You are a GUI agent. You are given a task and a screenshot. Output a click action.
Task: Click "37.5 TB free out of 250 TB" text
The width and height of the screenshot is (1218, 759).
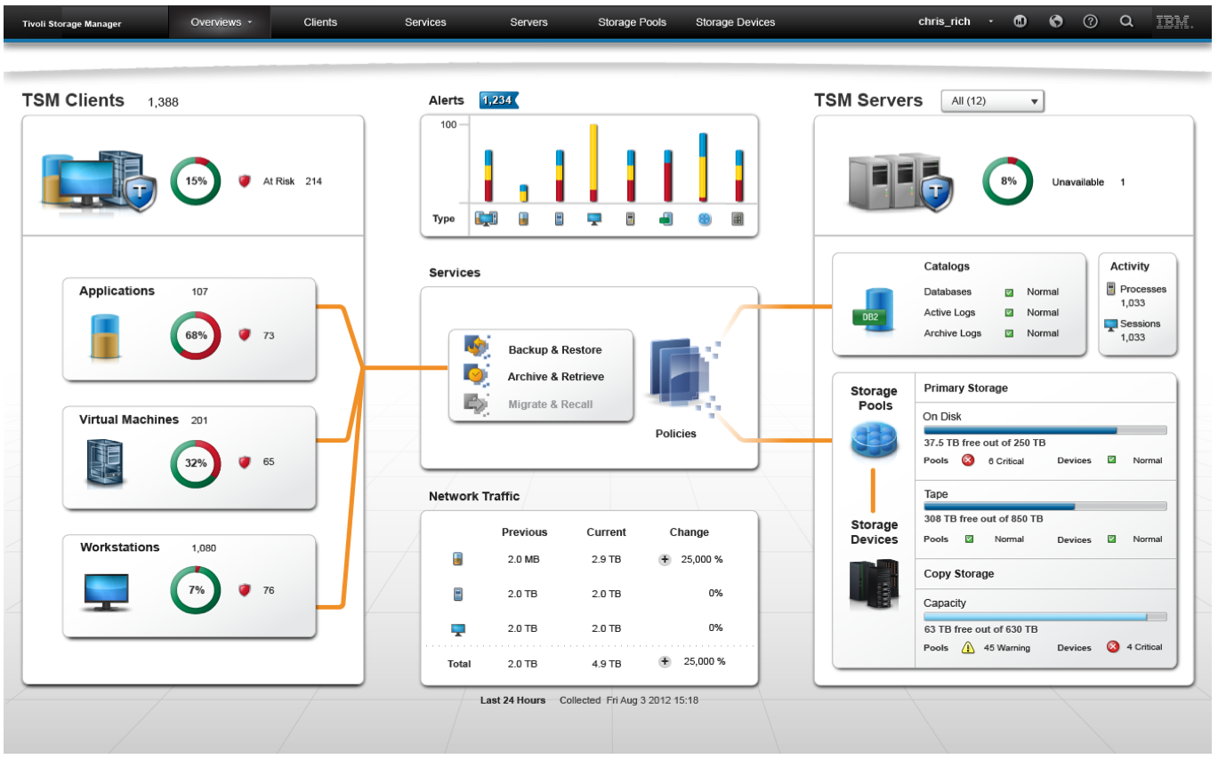pos(984,443)
